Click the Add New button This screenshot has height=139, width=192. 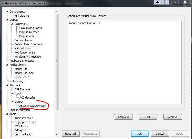[x=123, y=117]
